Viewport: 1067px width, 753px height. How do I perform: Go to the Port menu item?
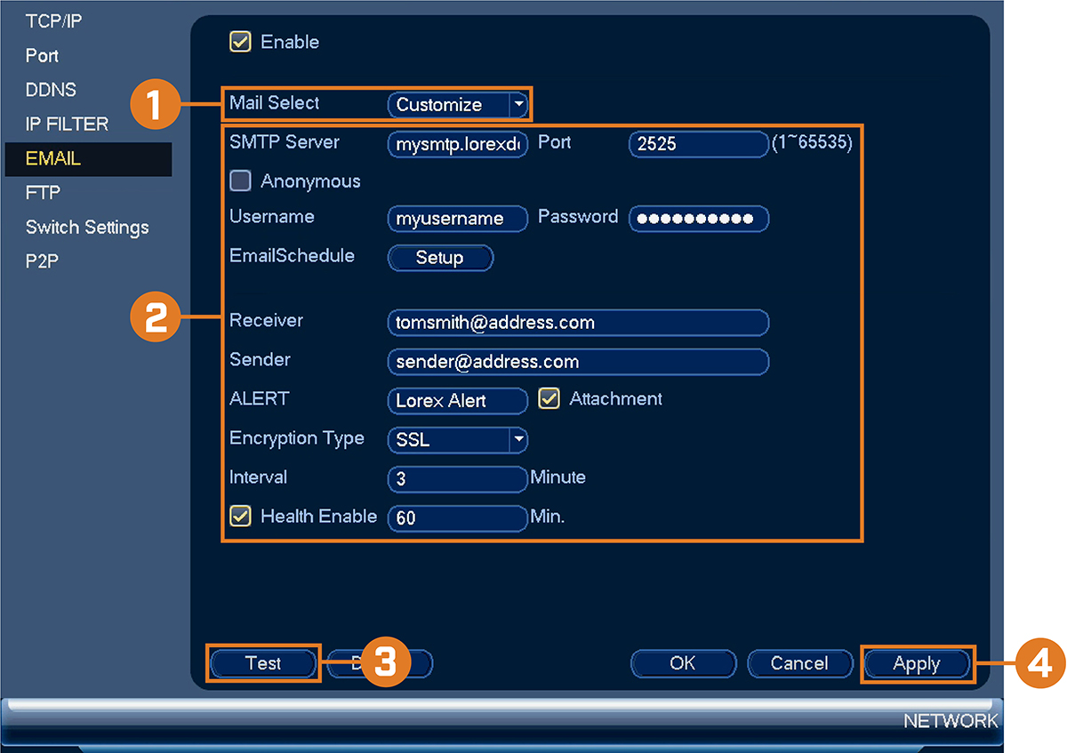point(42,56)
